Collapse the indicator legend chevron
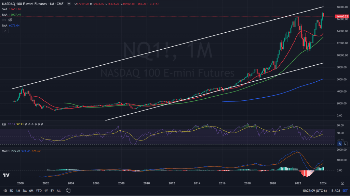The height and width of the screenshot is (196, 350). (5, 31)
